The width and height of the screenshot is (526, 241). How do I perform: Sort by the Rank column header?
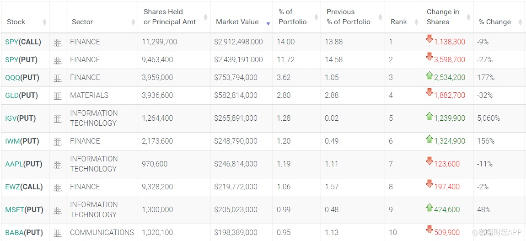click(x=399, y=21)
